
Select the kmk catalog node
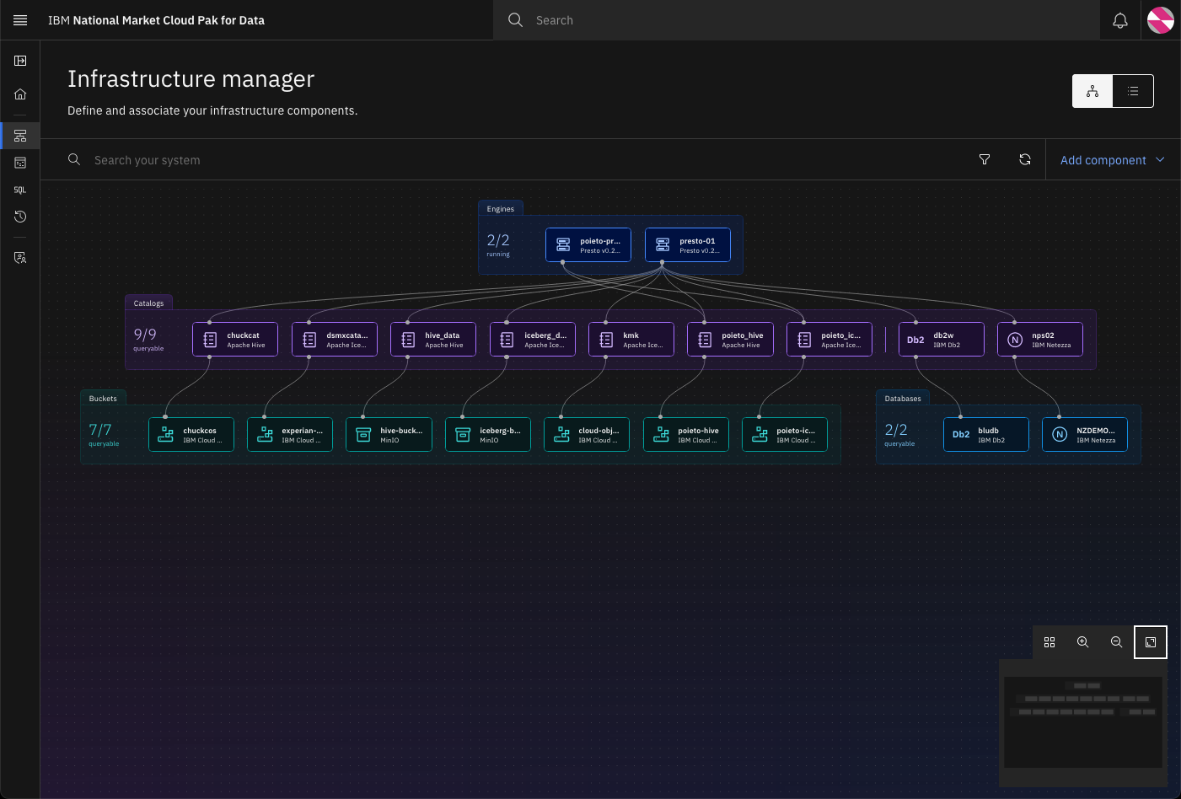click(x=631, y=340)
